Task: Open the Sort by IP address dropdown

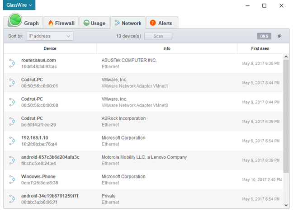Action: click(x=50, y=36)
